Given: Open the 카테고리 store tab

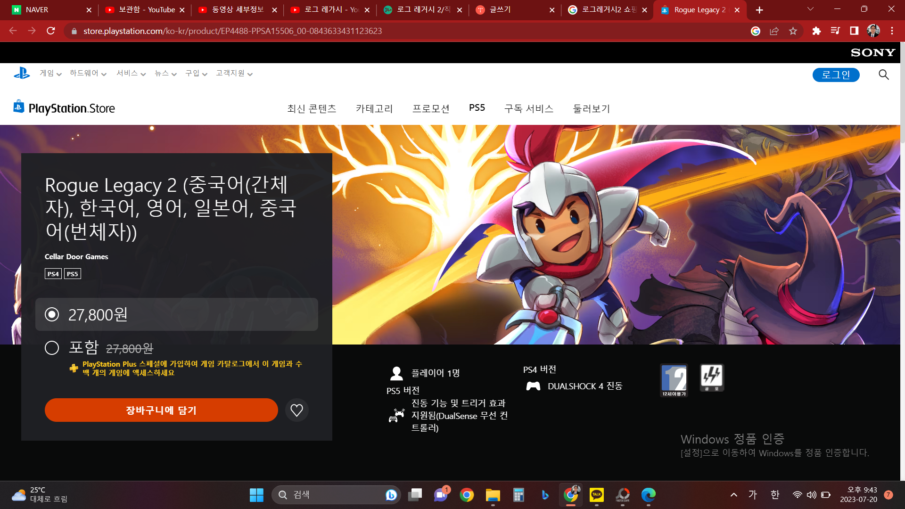Looking at the screenshot, I should (x=374, y=109).
